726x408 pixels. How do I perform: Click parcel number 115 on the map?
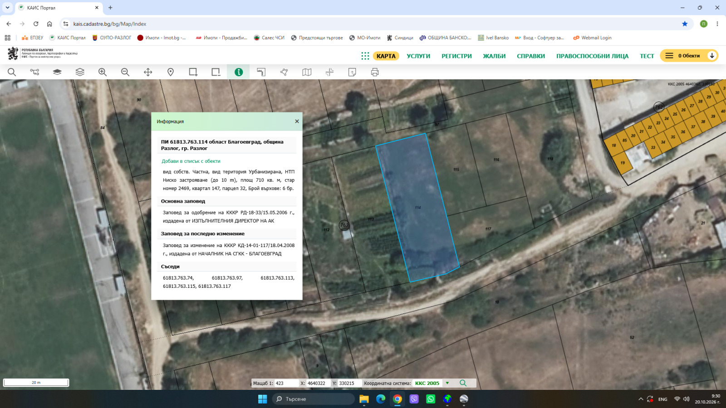pyautogui.click(x=456, y=170)
